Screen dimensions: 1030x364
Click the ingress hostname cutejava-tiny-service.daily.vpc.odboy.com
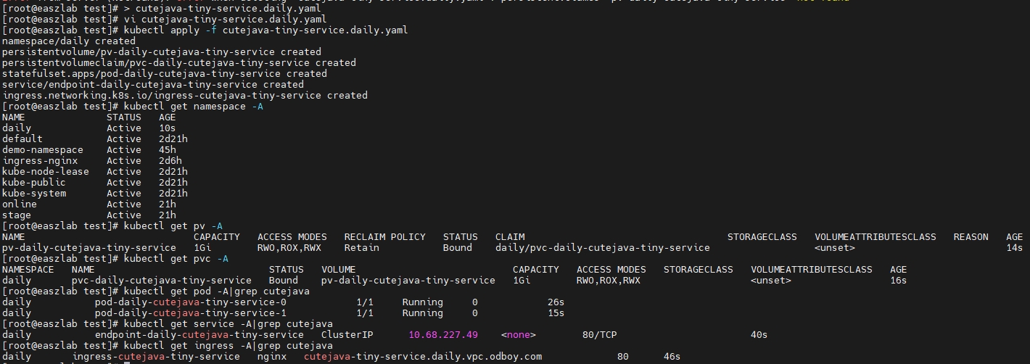(422, 357)
